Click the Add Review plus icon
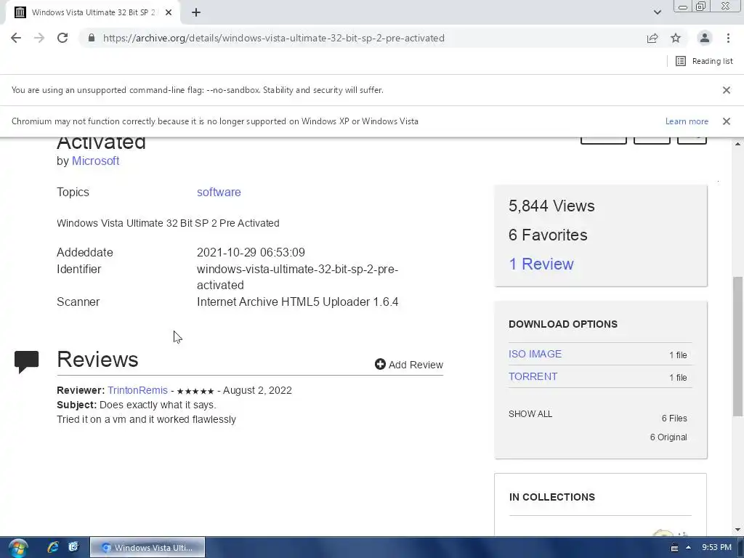The width and height of the screenshot is (744, 558). 380,364
